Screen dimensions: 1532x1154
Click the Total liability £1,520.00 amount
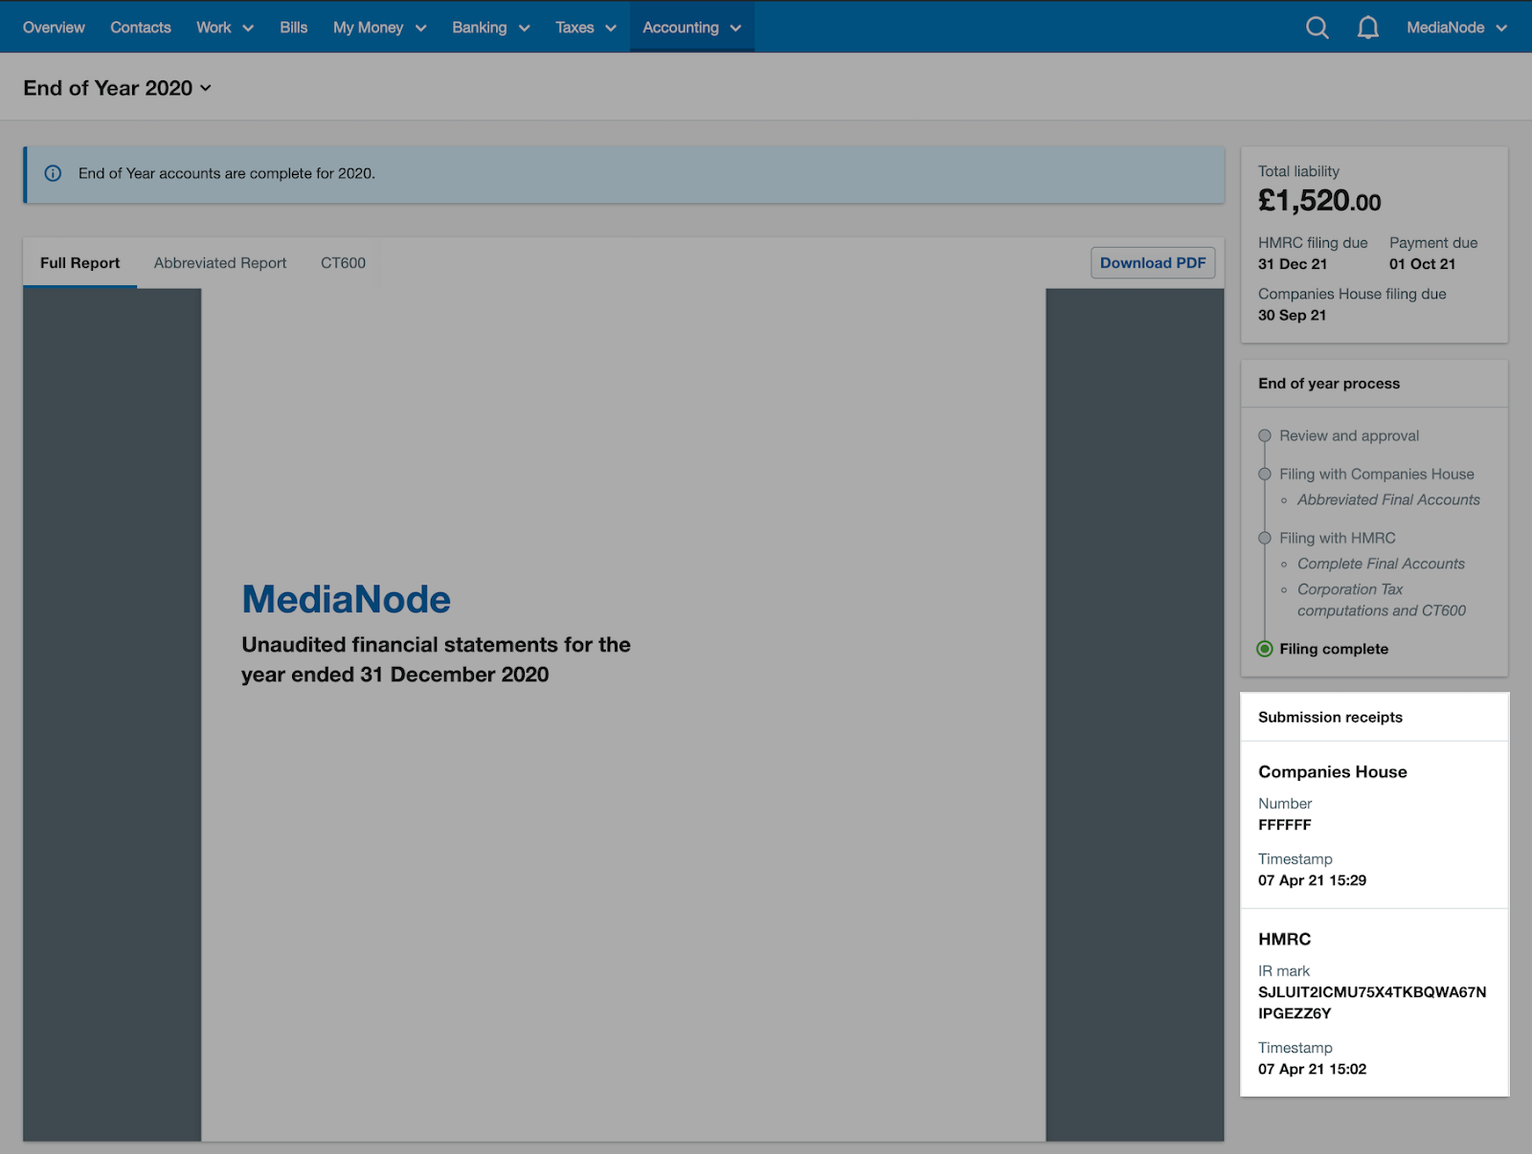coord(1319,201)
